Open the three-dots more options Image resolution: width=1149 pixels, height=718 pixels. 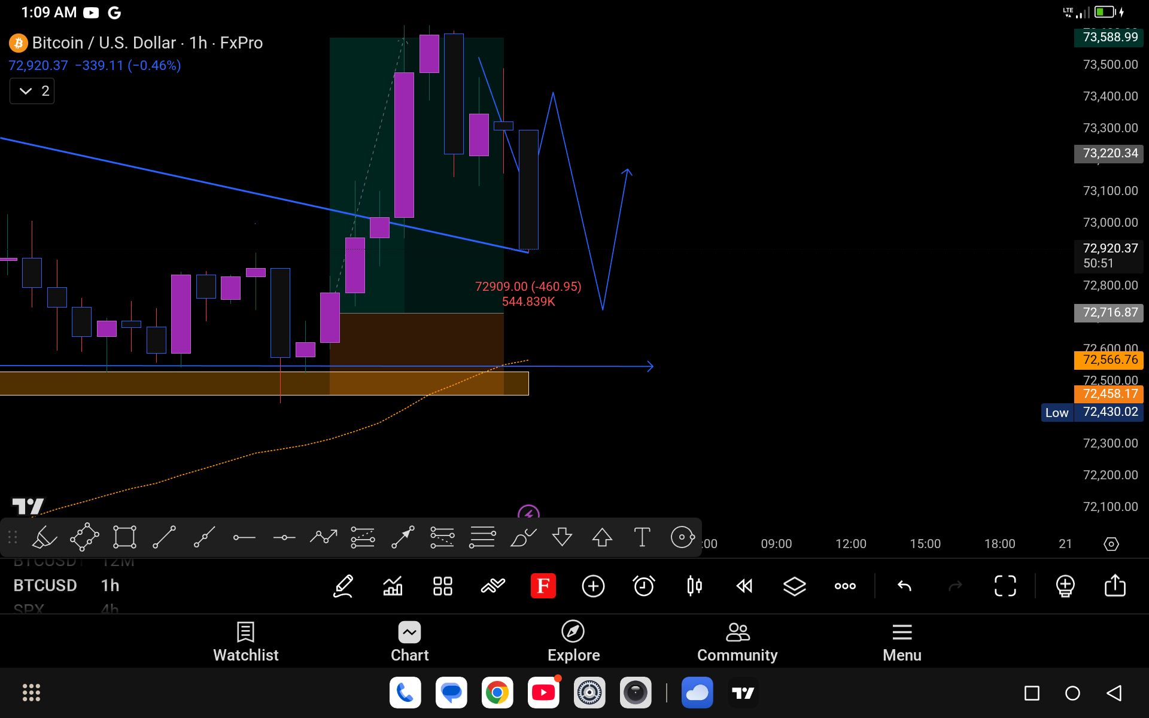click(845, 586)
